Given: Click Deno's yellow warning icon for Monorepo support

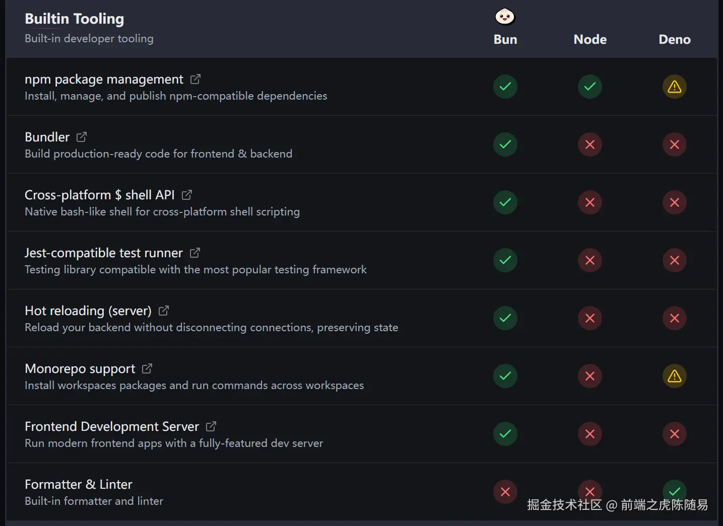Looking at the screenshot, I should tap(675, 376).
